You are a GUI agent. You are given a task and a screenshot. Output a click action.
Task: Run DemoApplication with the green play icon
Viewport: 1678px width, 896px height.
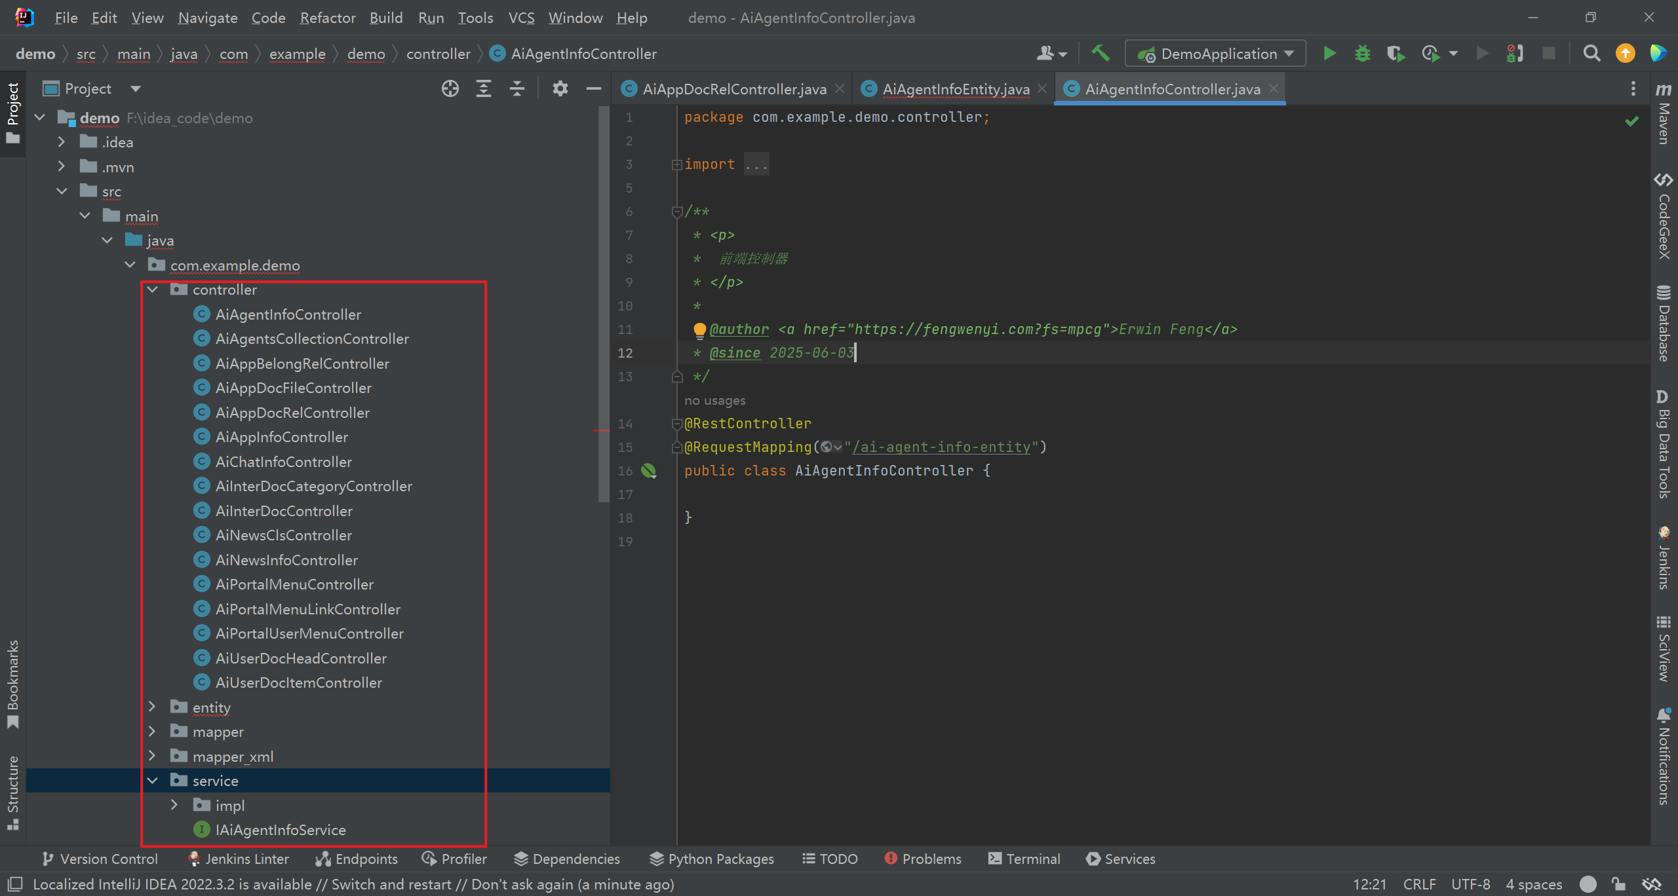point(1329,53)
